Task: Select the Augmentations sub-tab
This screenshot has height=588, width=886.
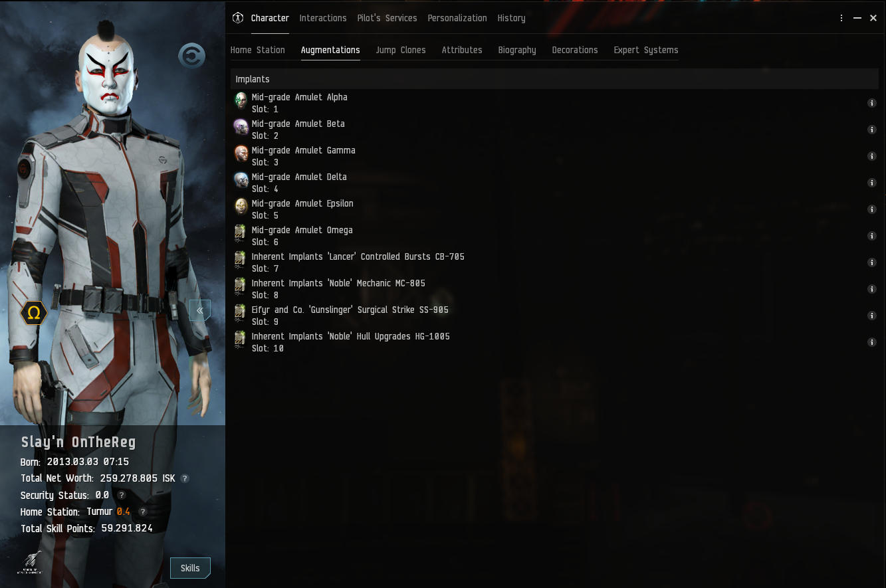Action: pyautogui.click(x=330, y=50)
